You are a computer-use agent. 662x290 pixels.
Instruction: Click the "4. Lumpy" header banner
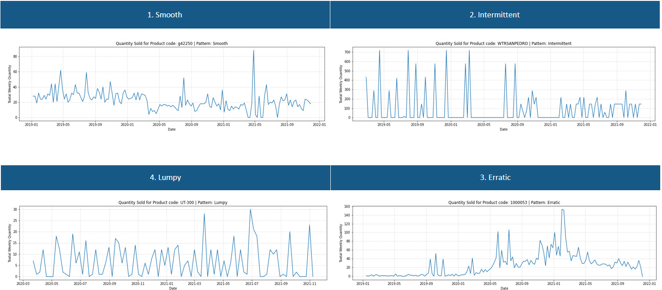click(165, 177)
